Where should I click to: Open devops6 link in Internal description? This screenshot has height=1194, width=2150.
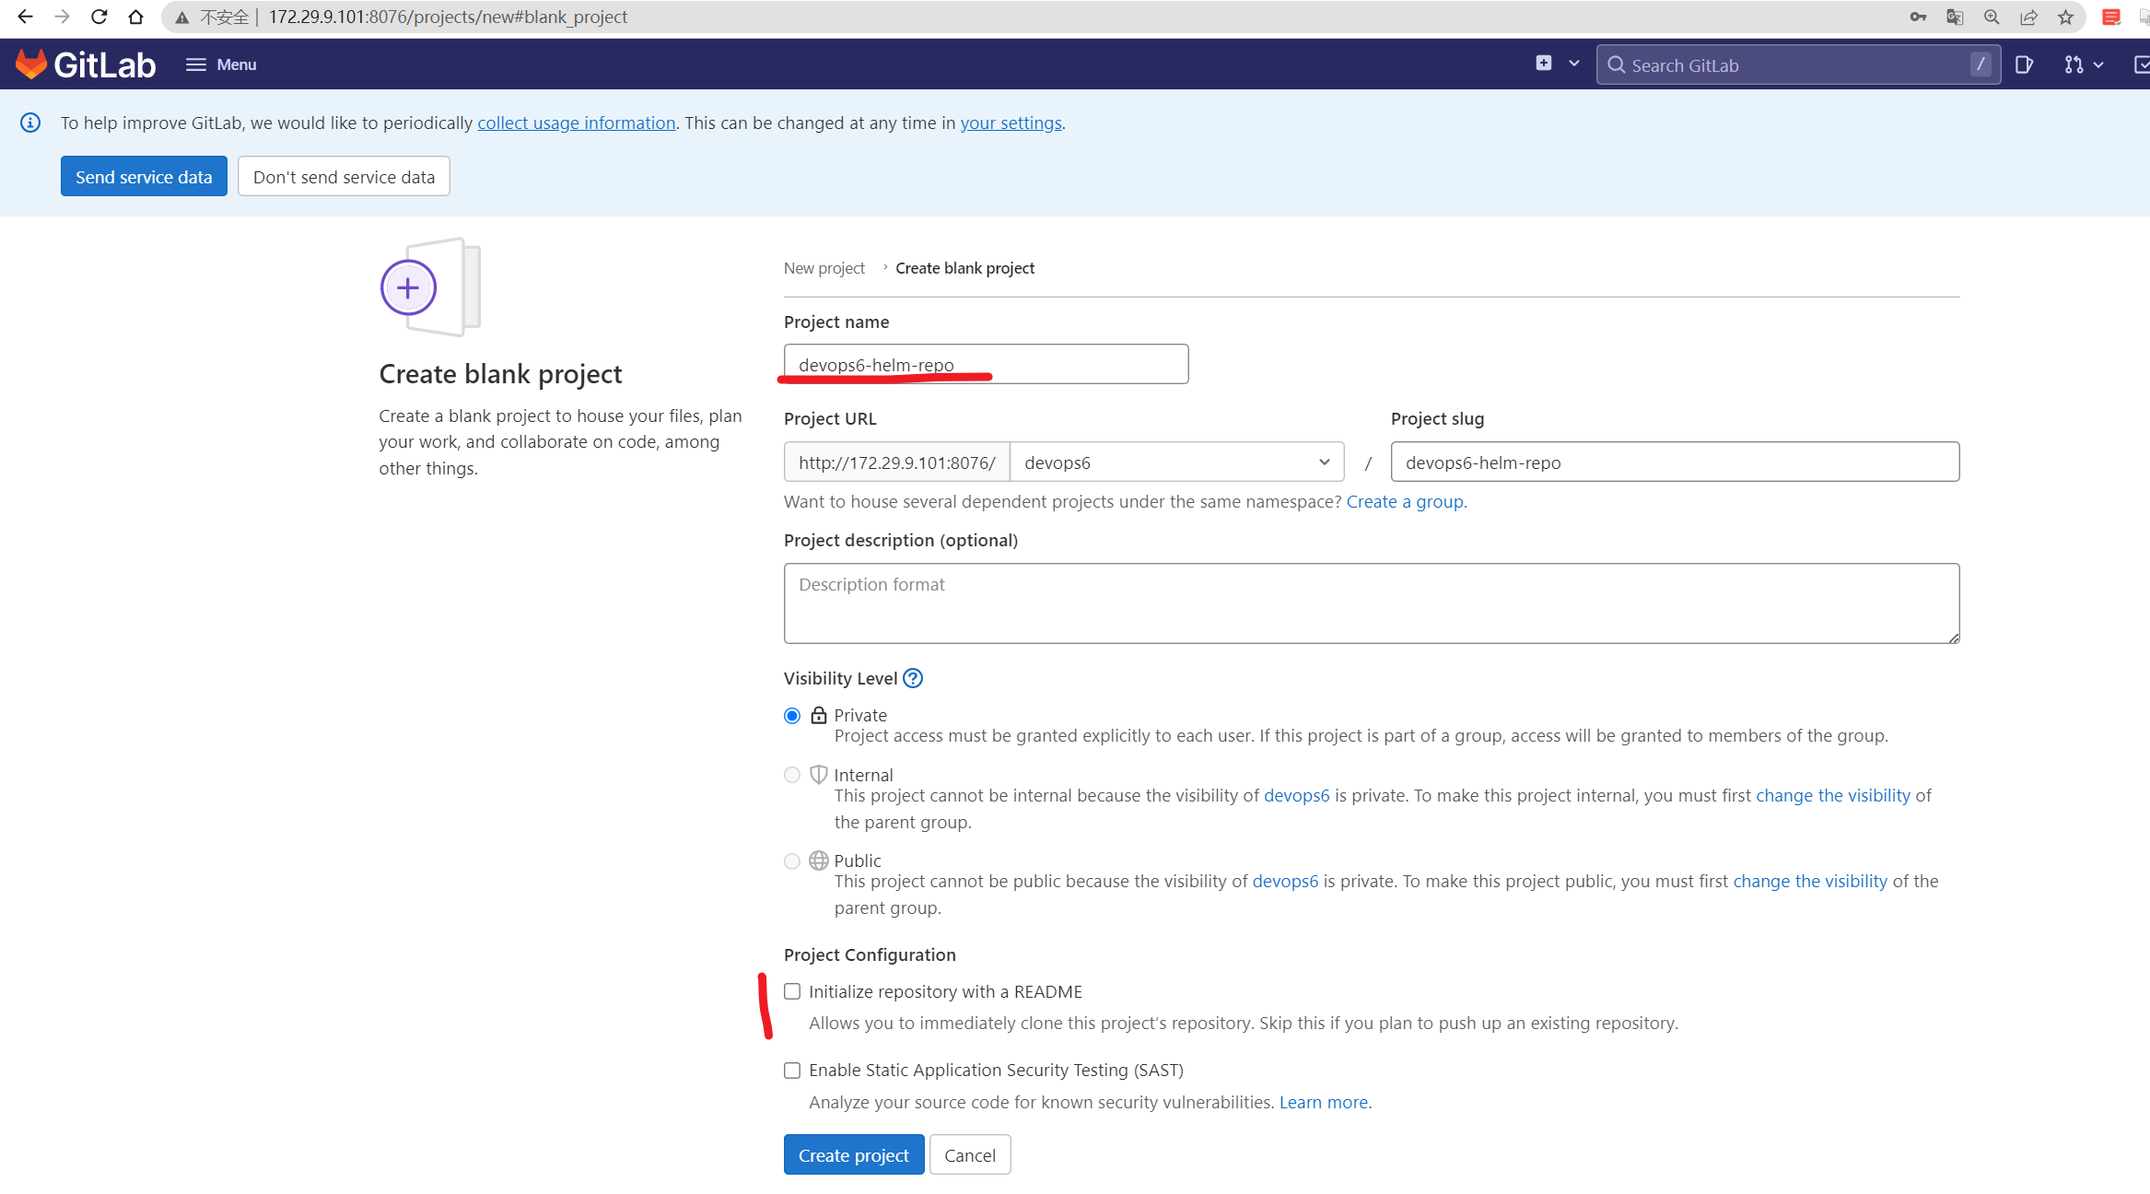coord(1297,795)
